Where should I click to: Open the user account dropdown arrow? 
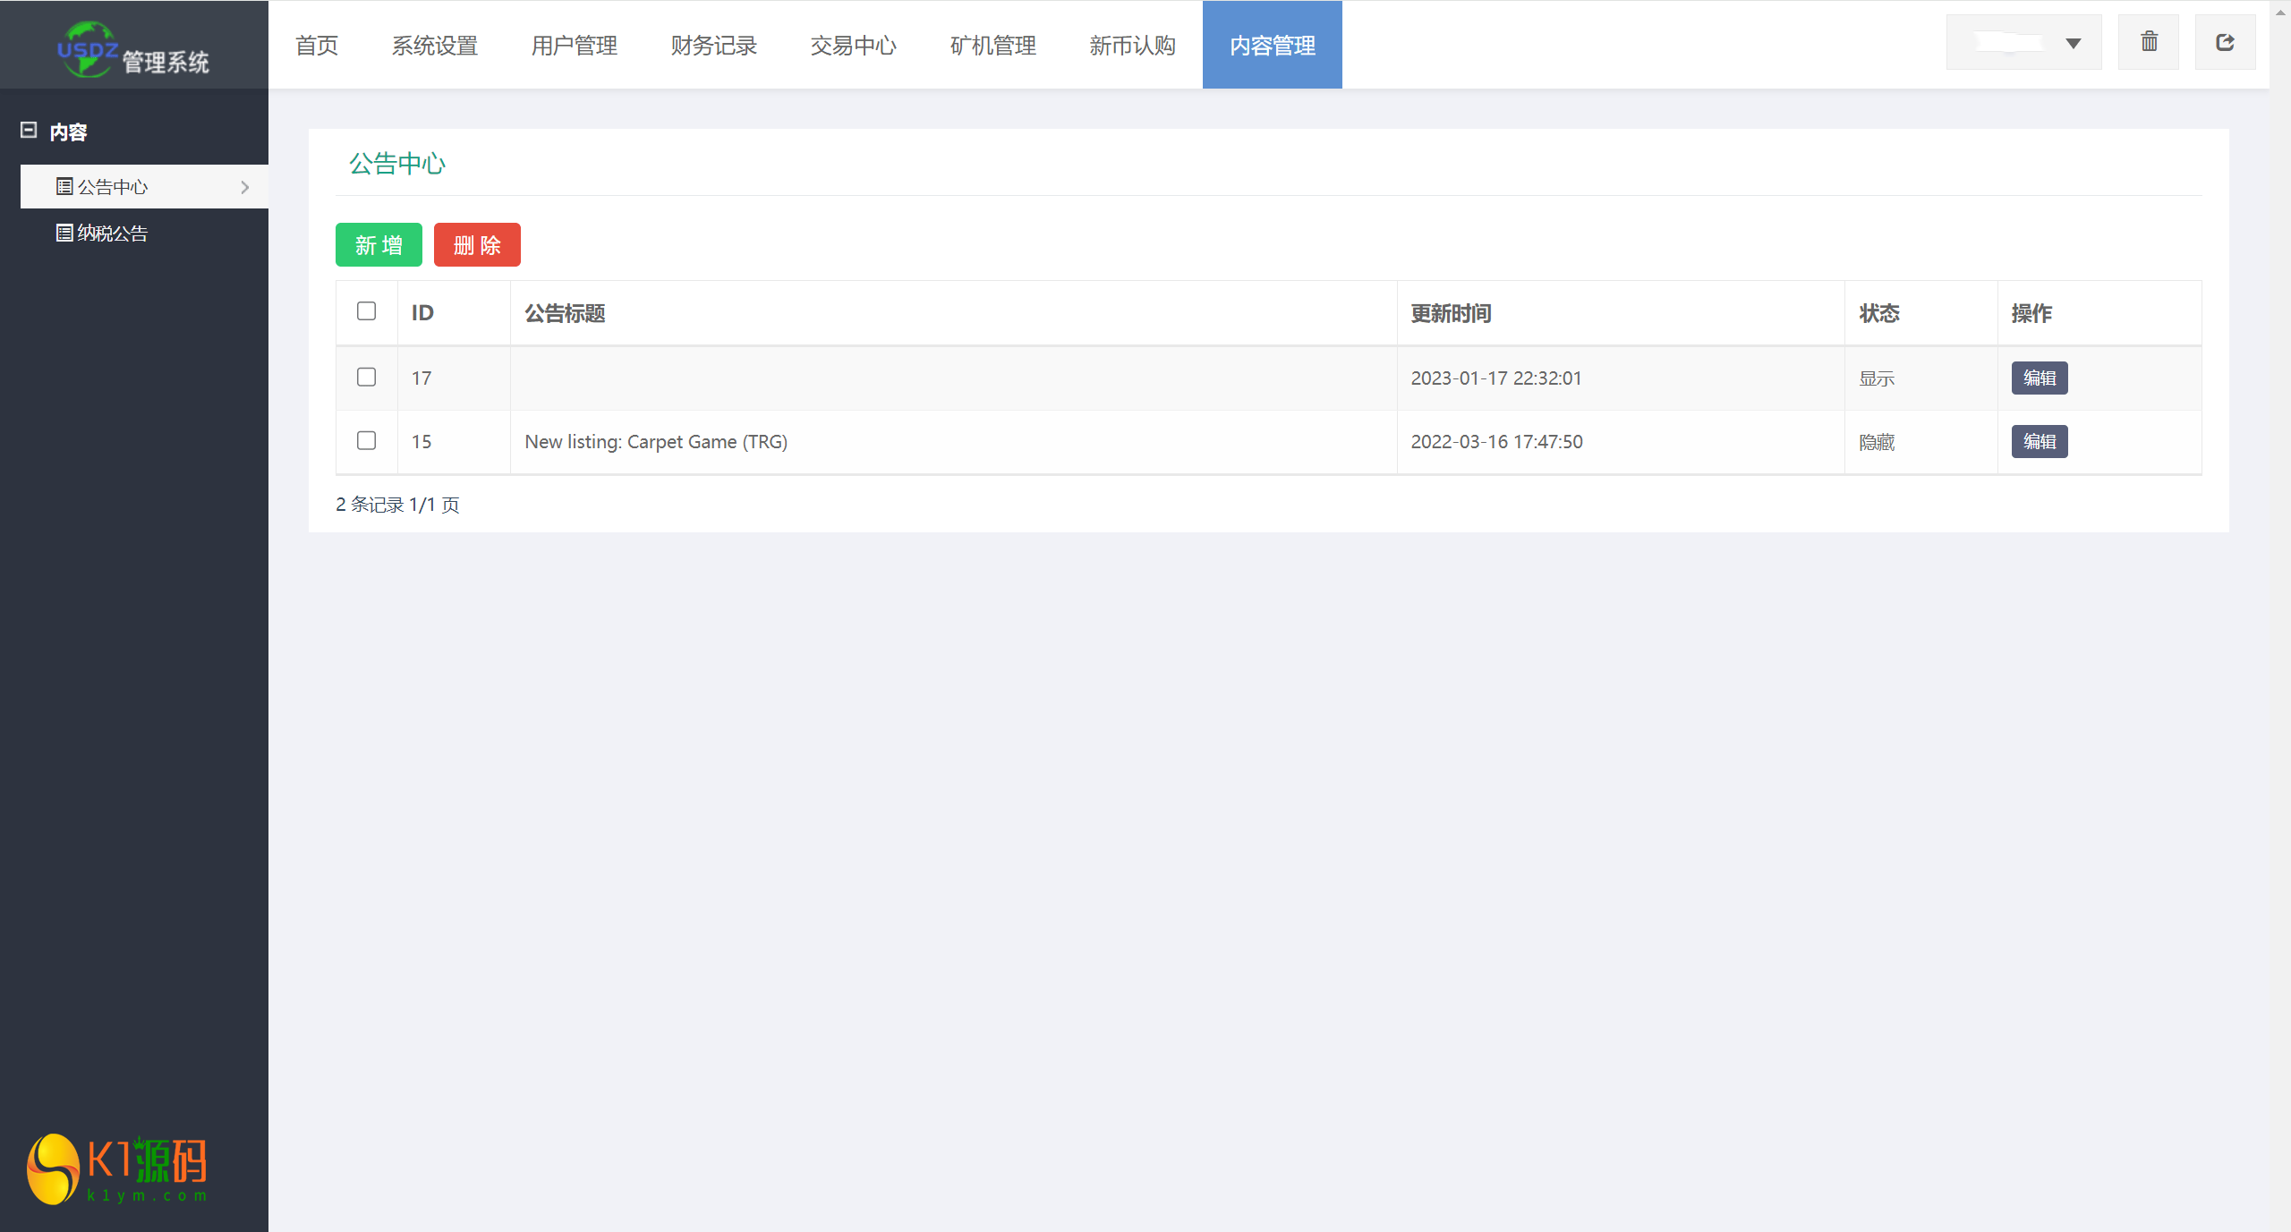pyautogui.click(x=2073, y=44)
